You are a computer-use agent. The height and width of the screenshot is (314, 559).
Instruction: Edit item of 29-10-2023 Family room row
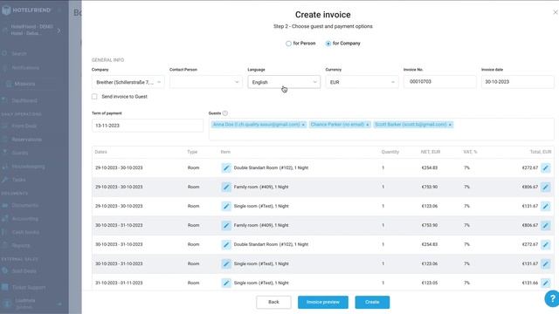226,187
